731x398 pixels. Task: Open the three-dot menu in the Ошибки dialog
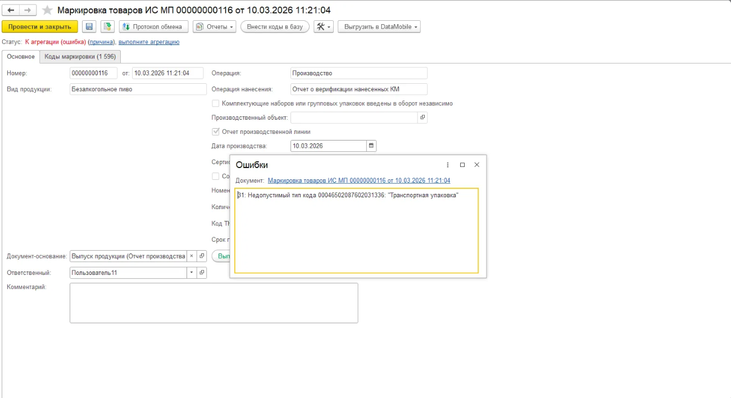(448, 165)
